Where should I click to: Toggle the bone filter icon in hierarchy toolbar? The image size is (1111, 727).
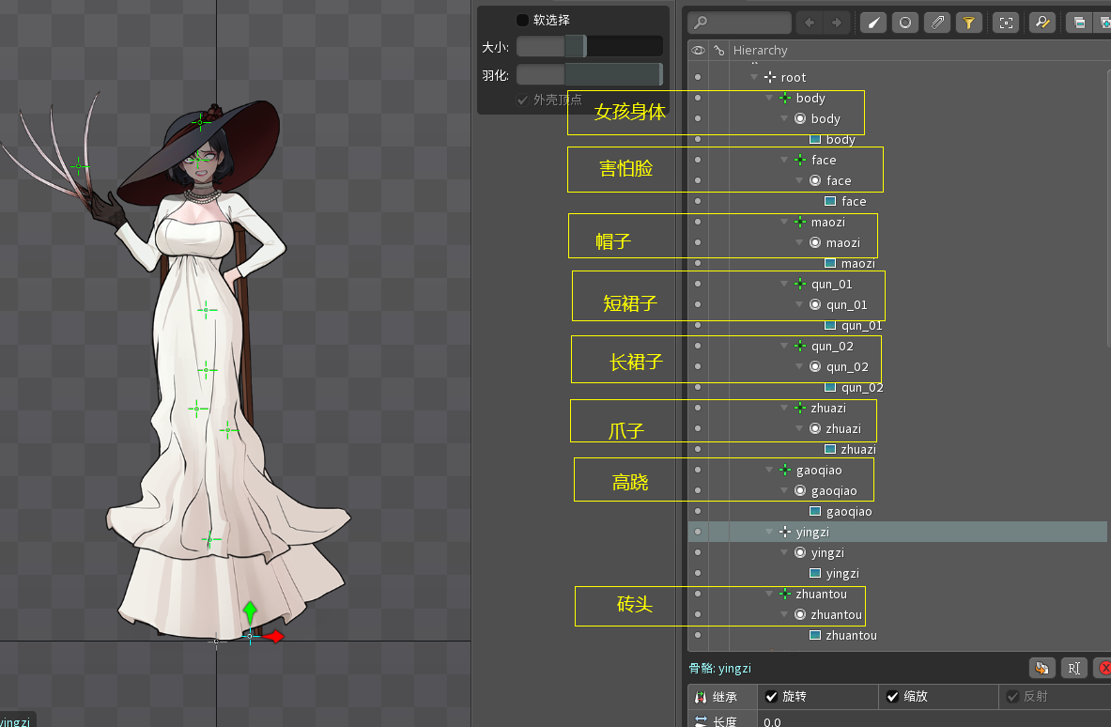point(873,23)
